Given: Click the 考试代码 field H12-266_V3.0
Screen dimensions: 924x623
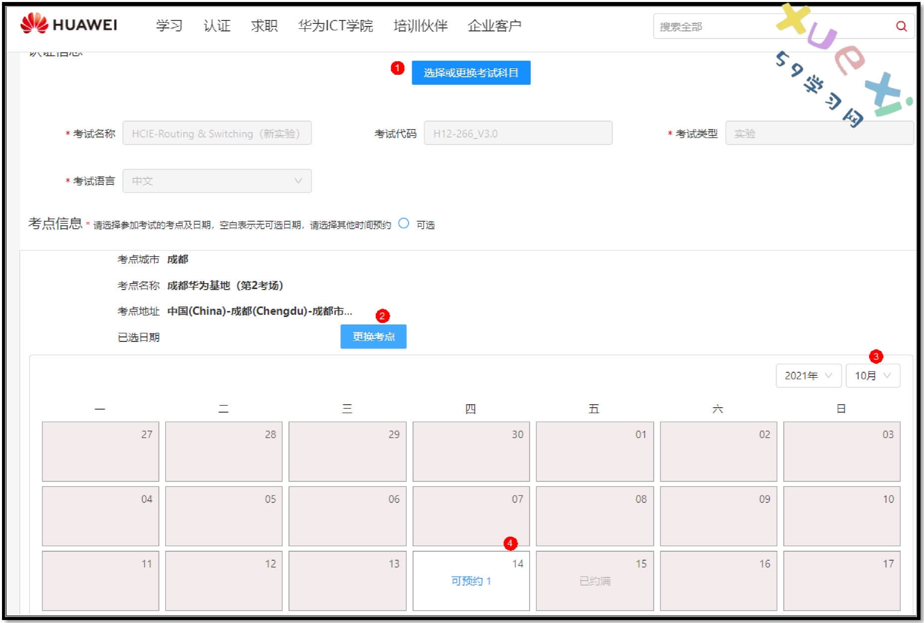Looking at the screenshot, I should (x=517, y=134).
